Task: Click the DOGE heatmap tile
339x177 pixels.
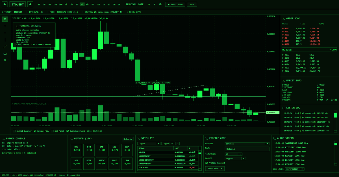Action: 89,164
